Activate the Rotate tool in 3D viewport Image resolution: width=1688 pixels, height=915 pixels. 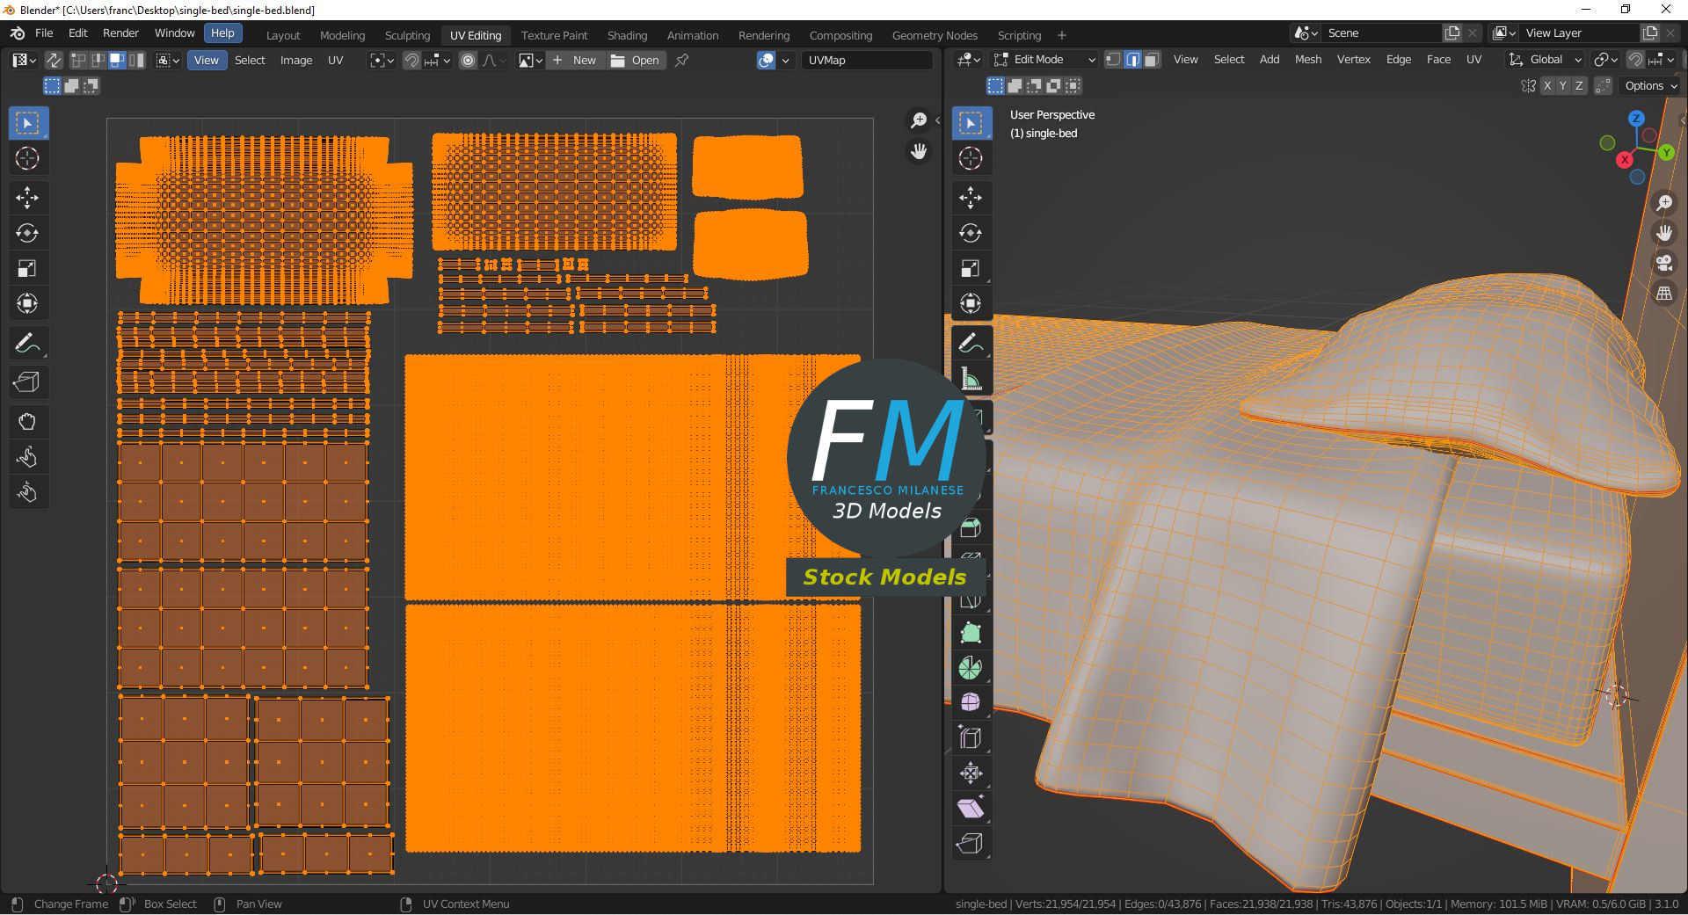tap(971, 233)
